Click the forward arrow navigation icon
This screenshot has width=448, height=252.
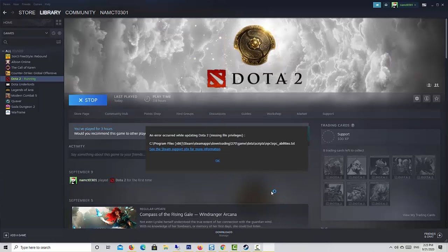13,13
